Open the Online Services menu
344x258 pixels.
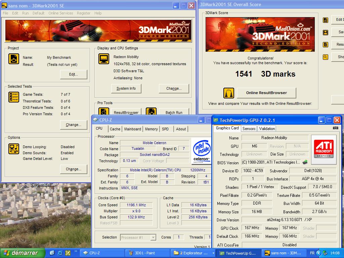click(x=61, y=13)
